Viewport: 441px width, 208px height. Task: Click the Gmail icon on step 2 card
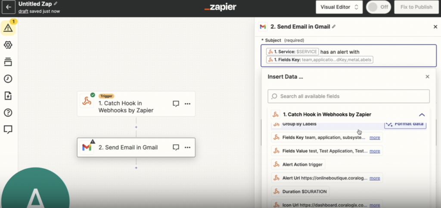87,147
